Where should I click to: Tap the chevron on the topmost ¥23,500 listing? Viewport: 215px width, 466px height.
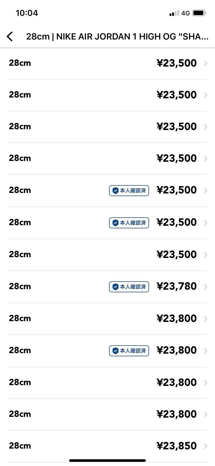click(205, 63)
